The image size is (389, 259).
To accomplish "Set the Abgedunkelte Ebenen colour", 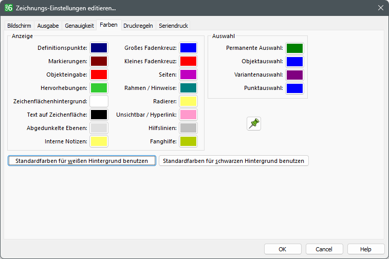I will pos(99,128).
